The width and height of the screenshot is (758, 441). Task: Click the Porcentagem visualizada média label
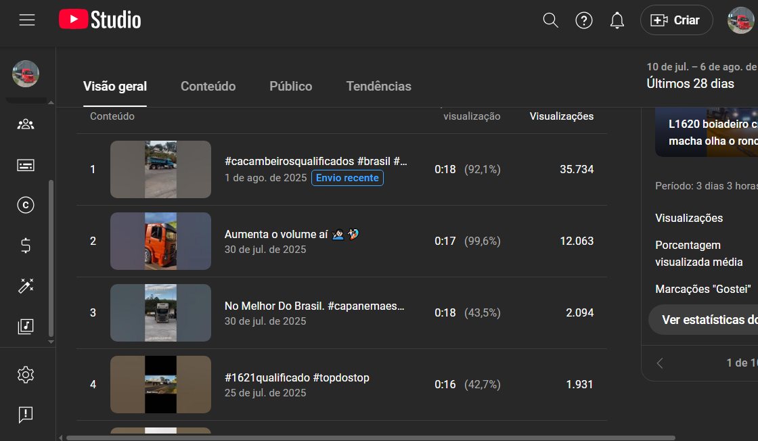point(699,254)
